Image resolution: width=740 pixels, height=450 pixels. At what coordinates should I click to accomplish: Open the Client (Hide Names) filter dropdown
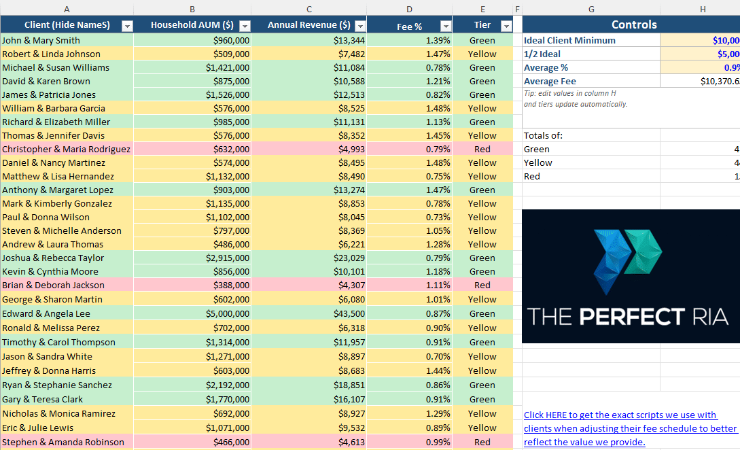(x=127, y=26)
